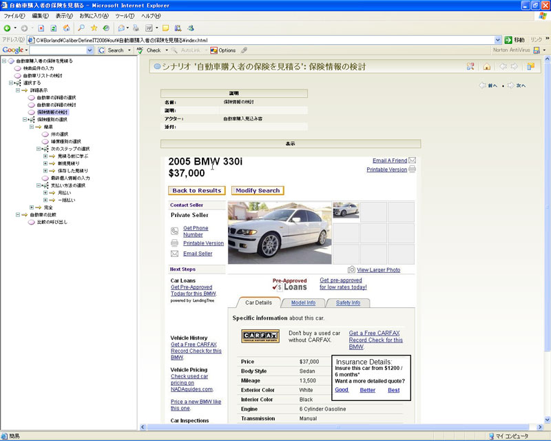
Task: Select 検索条件の入力 in the tree
Action: (39, 68)
